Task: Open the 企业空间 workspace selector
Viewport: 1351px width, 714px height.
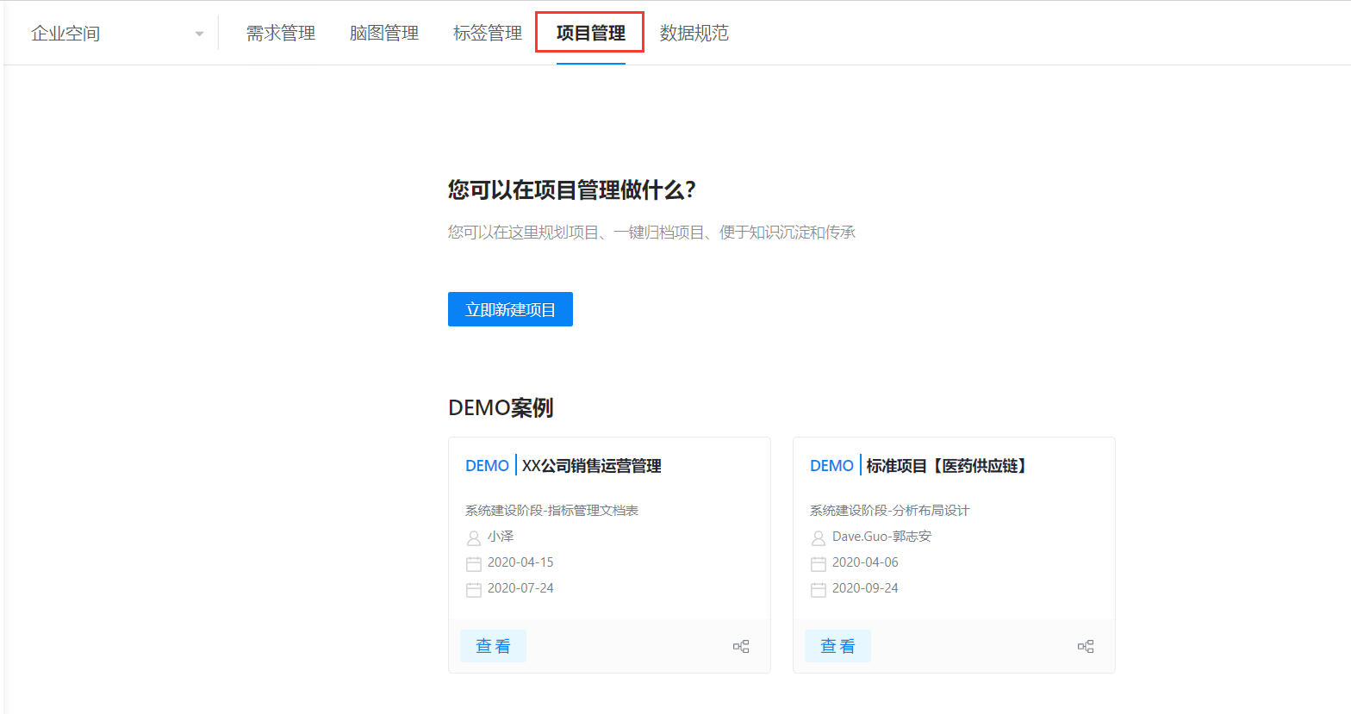Action: (117, 34)
